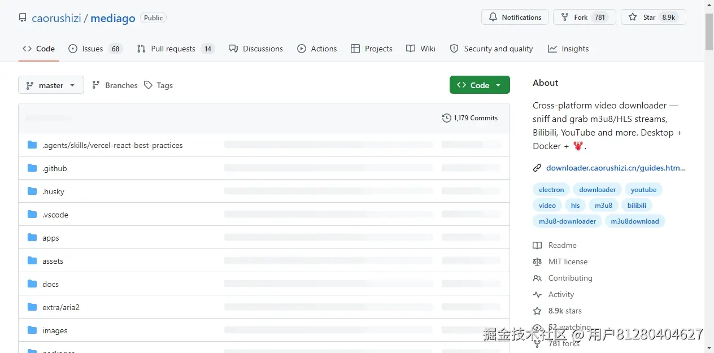714x353 pixels.
Task: Open the downloader.caorushizi.cn website link
Action: pos(616,168)
